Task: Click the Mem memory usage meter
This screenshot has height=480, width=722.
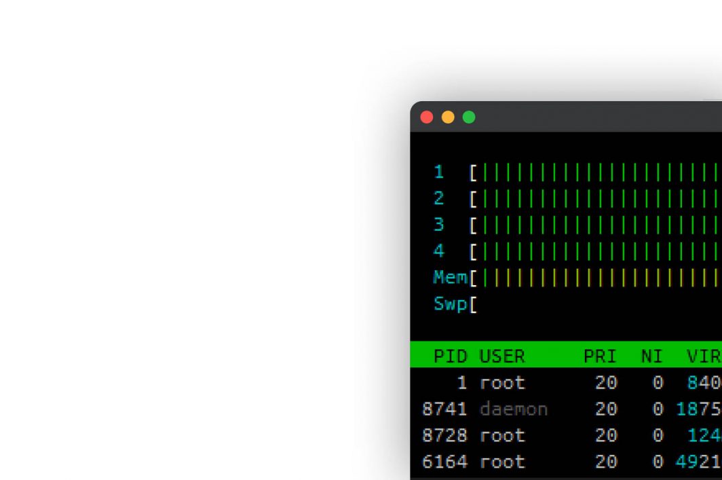Action: pos(597,278)
